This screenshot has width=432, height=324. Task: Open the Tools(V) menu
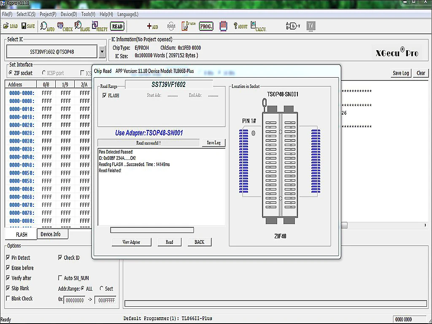click(88, 14)
